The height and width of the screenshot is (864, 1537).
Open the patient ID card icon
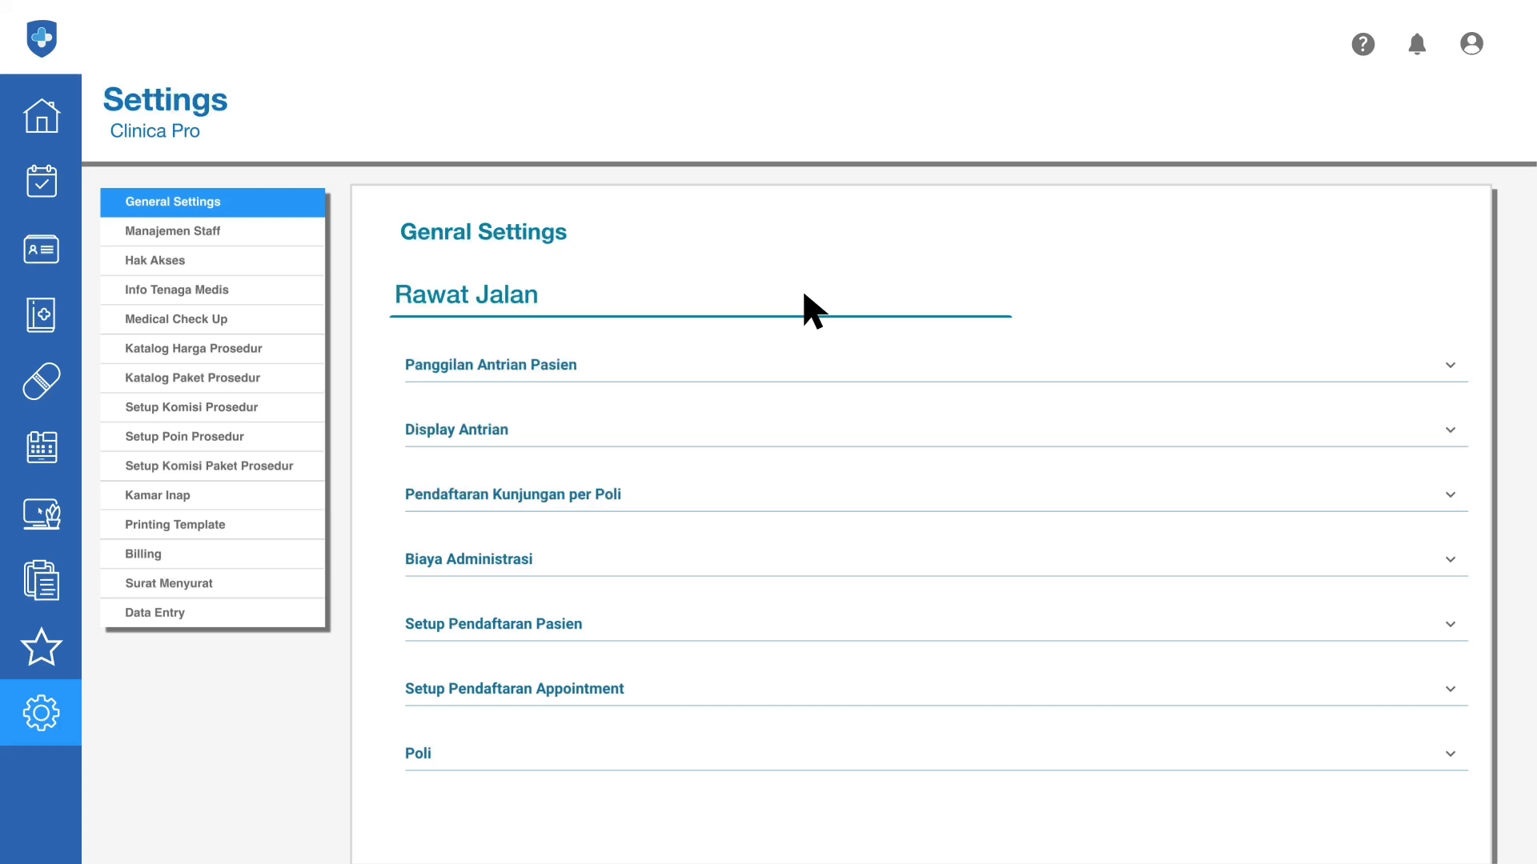[41, 249]
